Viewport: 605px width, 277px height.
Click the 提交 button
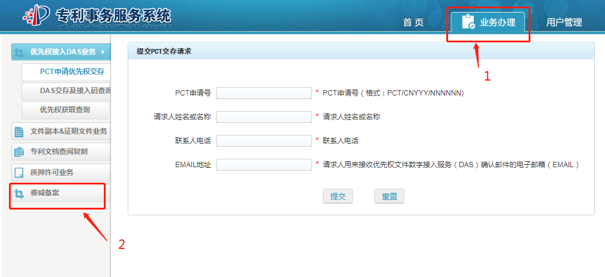pyautogui.click(x=338, y=196)
